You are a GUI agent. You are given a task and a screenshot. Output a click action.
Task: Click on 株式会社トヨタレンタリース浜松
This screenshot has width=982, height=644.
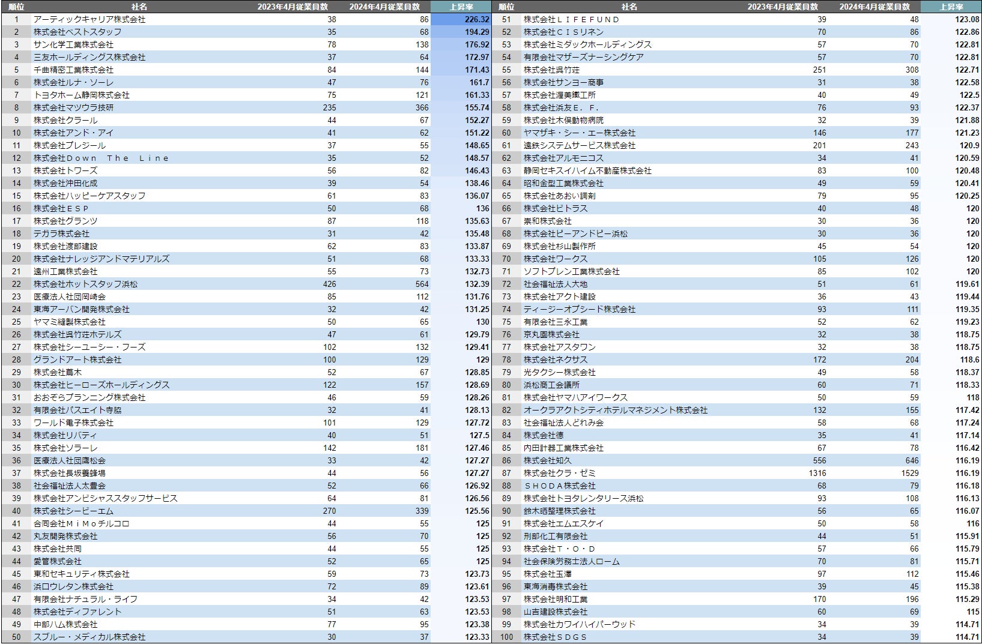pyautogui.click(x=584, y=498)
